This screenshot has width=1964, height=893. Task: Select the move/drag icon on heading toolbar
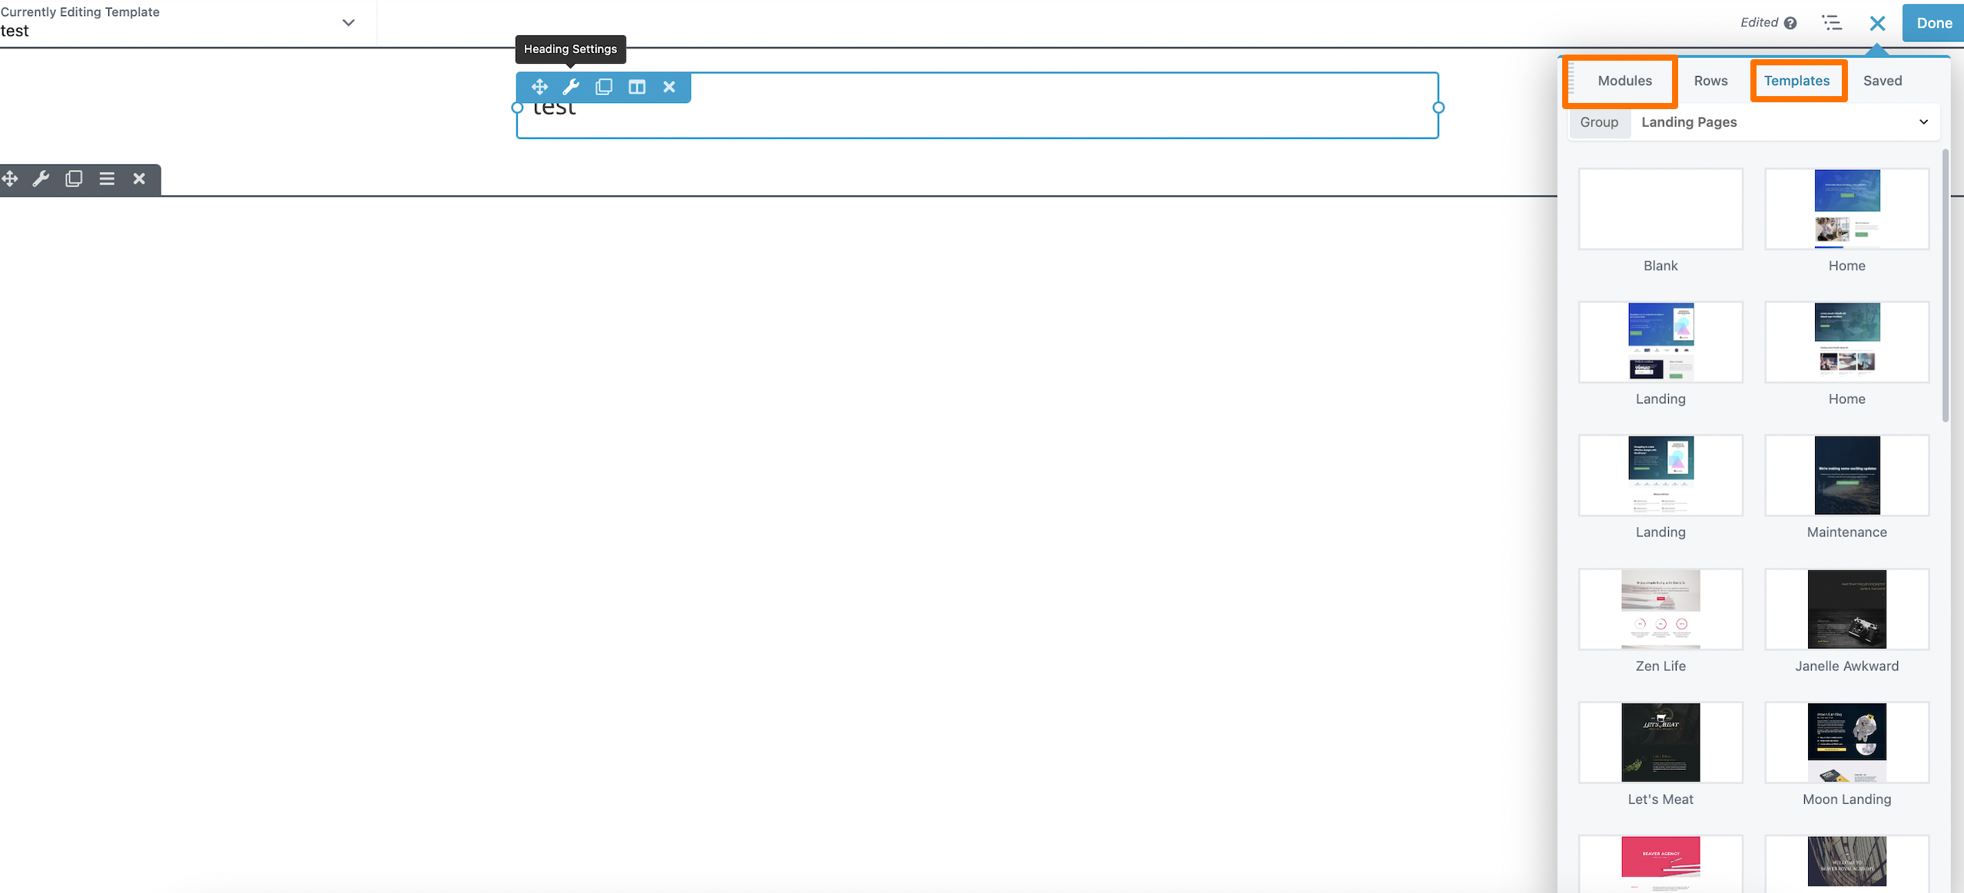pyautogui.click(x=540, y=86)
